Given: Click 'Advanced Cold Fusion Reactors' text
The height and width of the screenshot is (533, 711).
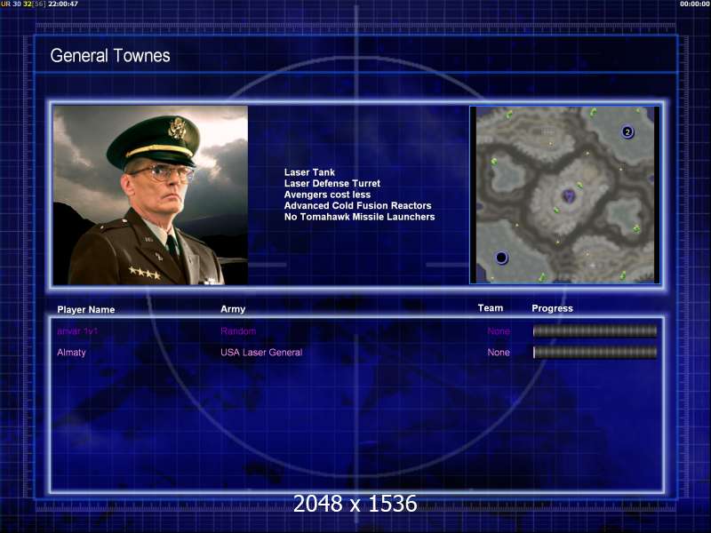Looking at the screenshot, I should [358, 206].
